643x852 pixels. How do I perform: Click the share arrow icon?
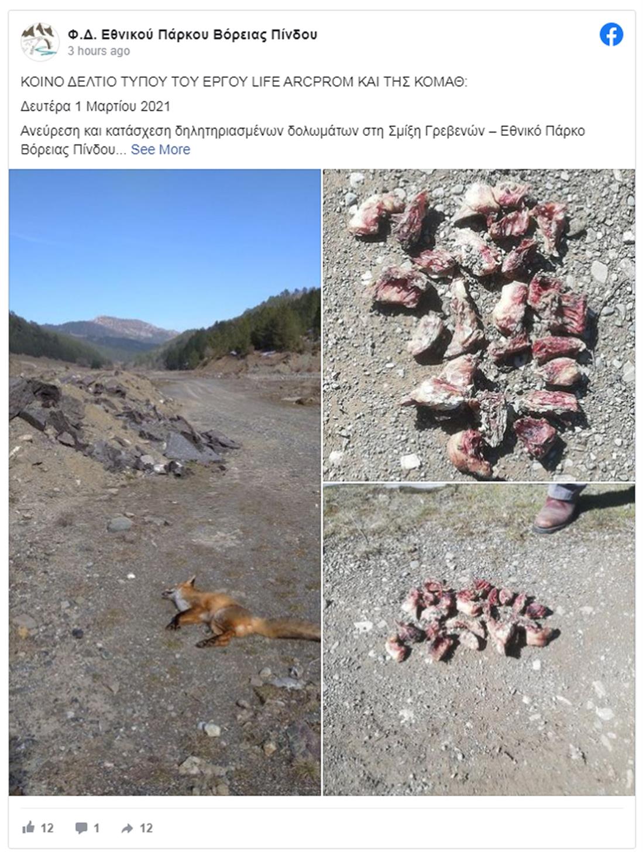click(x=127, y=828)
